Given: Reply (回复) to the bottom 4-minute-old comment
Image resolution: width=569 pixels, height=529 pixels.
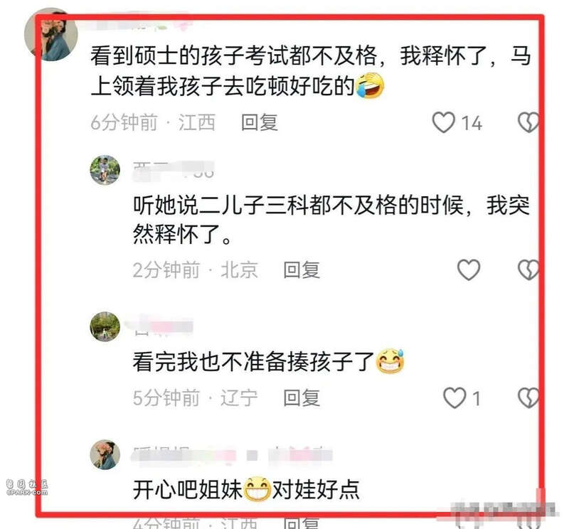Looking at the screenshot, I should (x=302, y=523).
